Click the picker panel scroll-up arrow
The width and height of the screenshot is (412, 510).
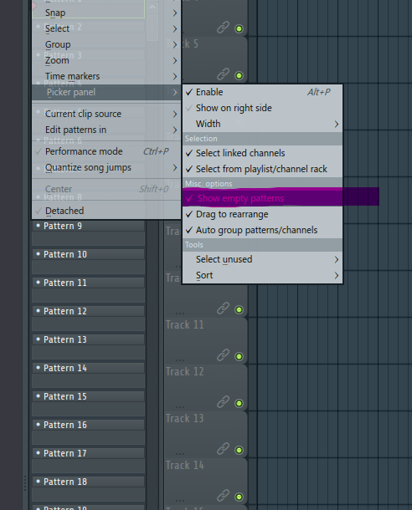tap(152, 8)
